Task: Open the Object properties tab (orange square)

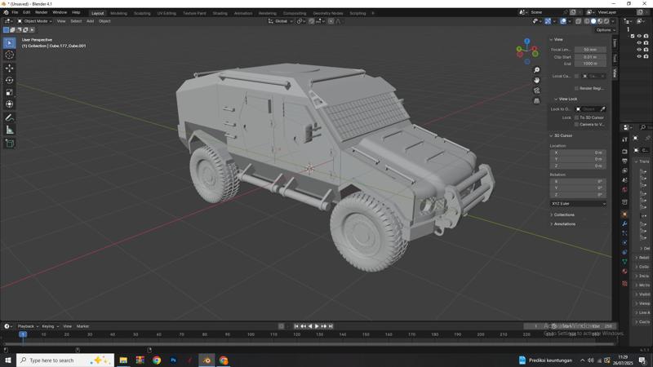Action: coord(624,214)
